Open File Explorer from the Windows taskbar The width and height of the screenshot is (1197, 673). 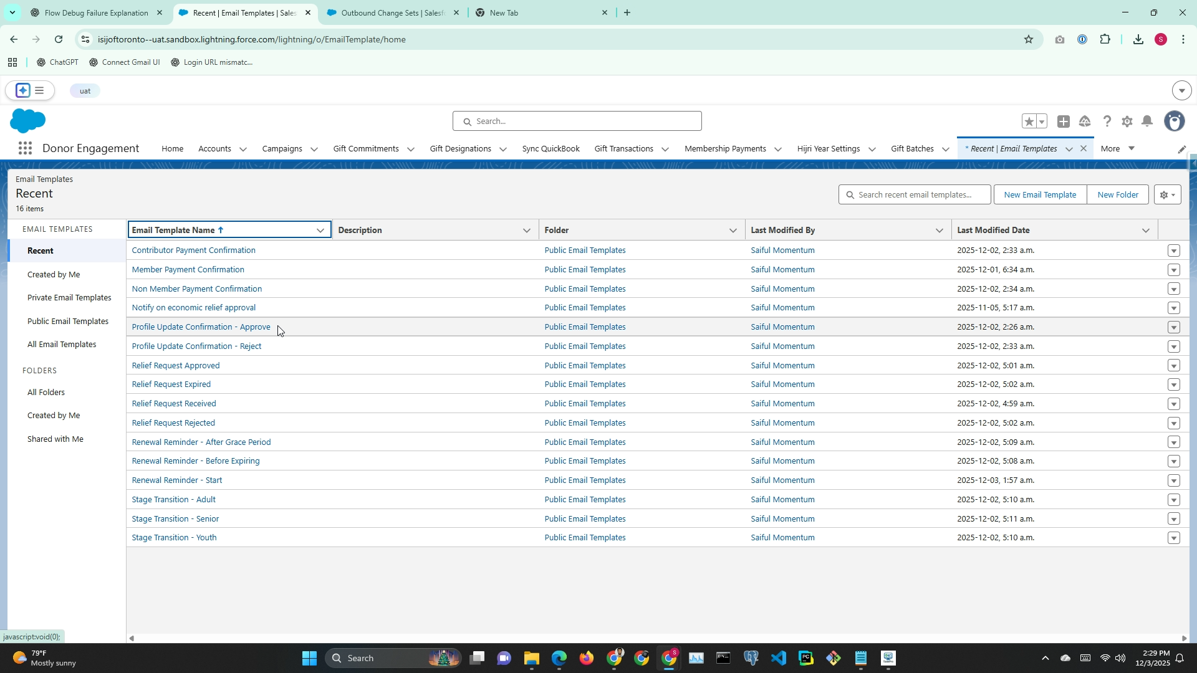click(x=531, y=658)
